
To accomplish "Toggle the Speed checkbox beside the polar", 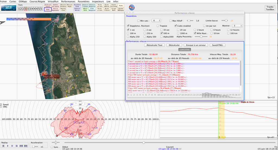I will 1,104.
